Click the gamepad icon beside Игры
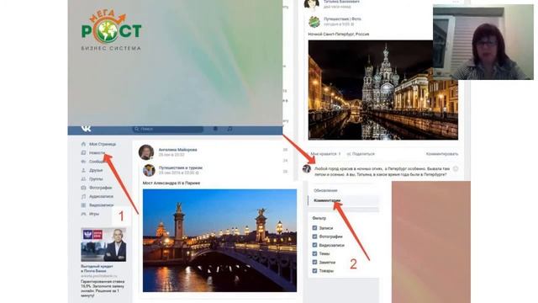Viewport: 538px width, 303px height. [x=83, y=214]
